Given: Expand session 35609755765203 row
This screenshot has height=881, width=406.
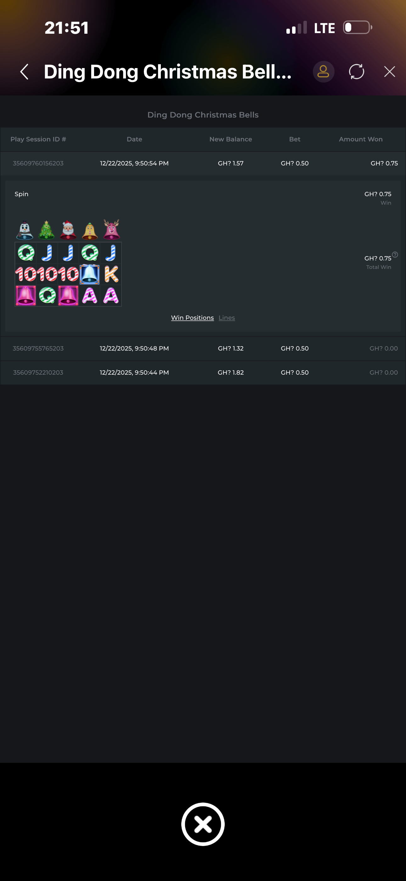Looking at the screenshot, I should [203, 348].
